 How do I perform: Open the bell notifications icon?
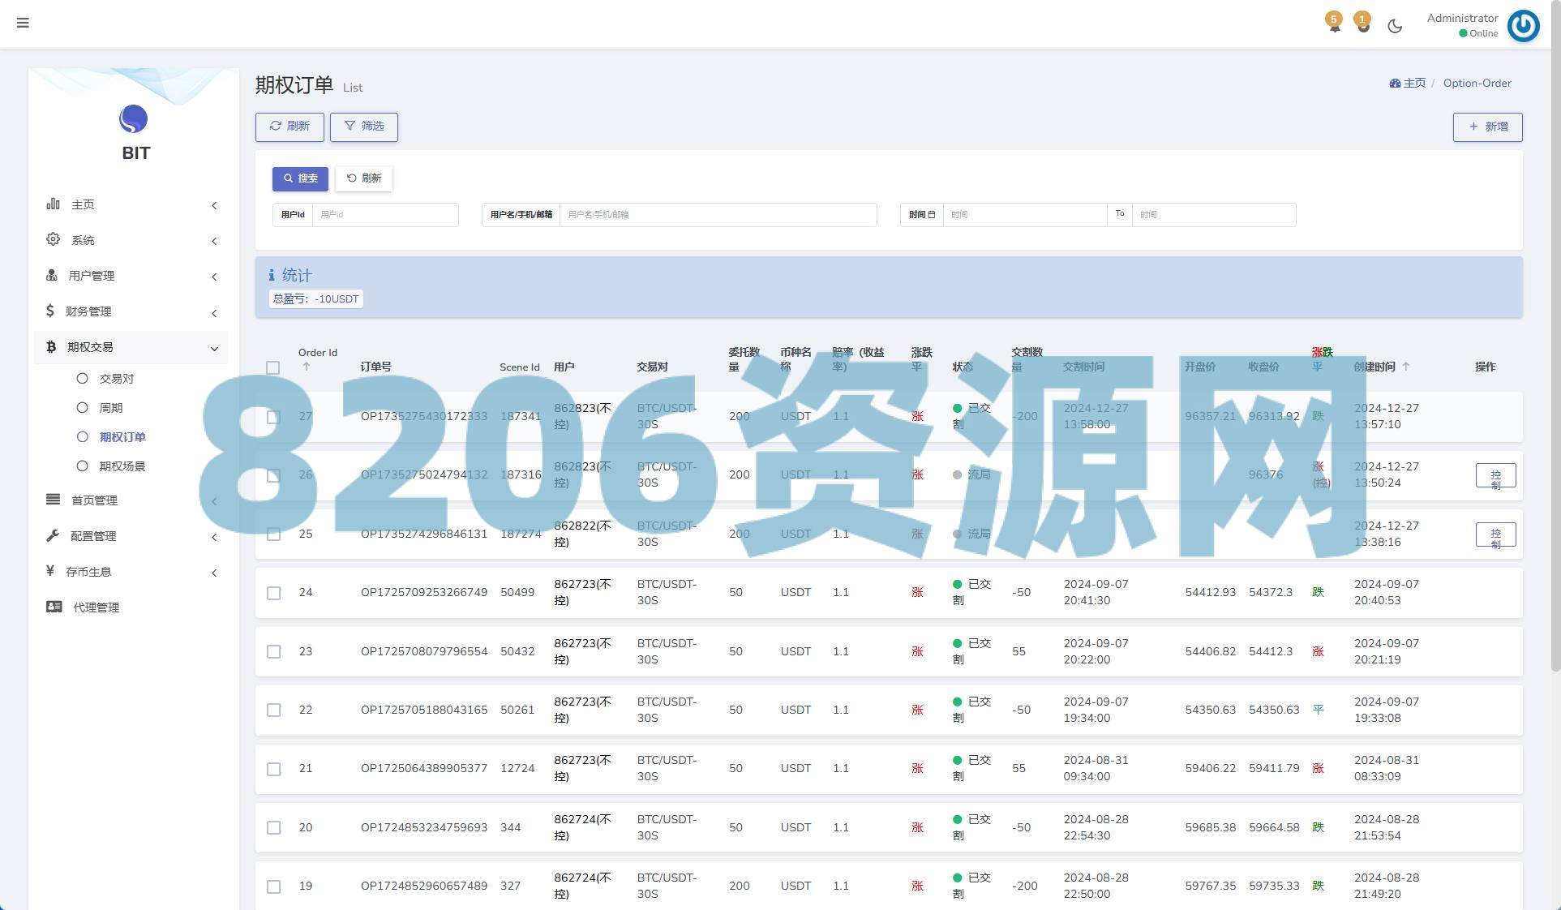[x=1334, y=24]
